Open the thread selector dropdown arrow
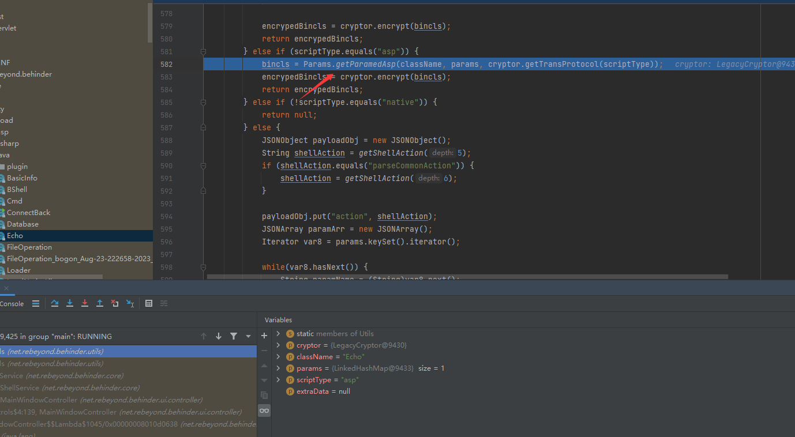 click(x=248, y=336)
